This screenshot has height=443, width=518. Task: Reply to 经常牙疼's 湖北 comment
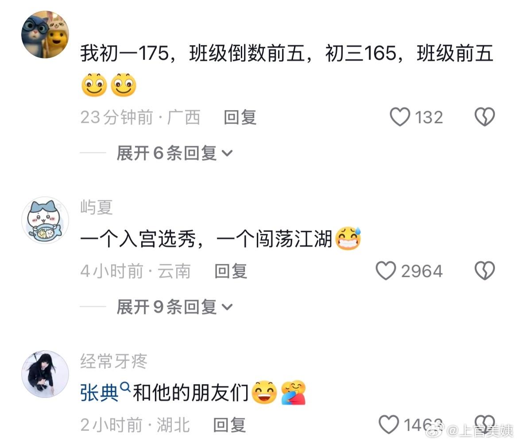click(230, 425)
